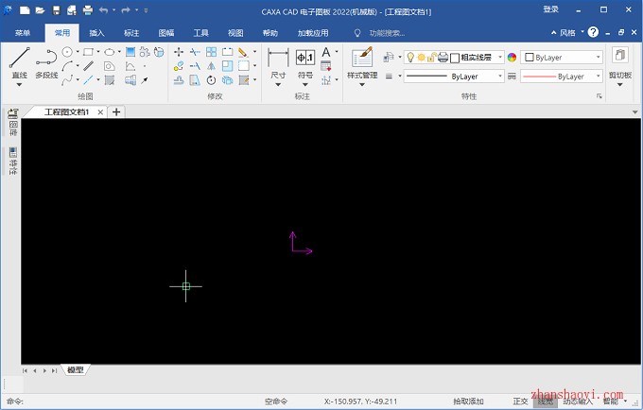Open the Help question mark icon
643x410 pixels.
pyautogui.click(x=593, y=32)
